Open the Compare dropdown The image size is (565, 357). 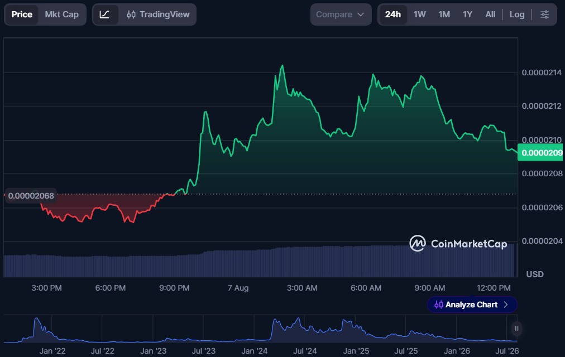[x=341, y=15]
